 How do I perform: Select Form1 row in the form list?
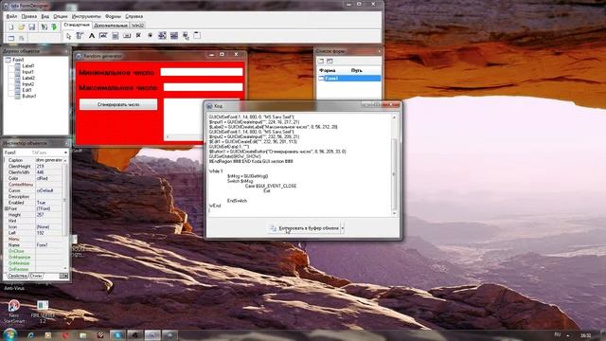[349, 78]
